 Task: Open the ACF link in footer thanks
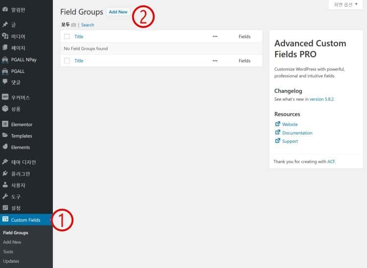(331, 161)
